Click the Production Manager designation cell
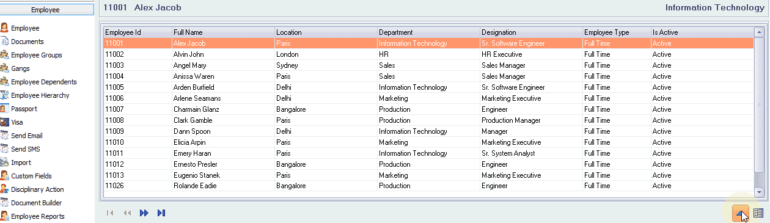This screenshot has height=223, width=770. click(x=531, y=120)
